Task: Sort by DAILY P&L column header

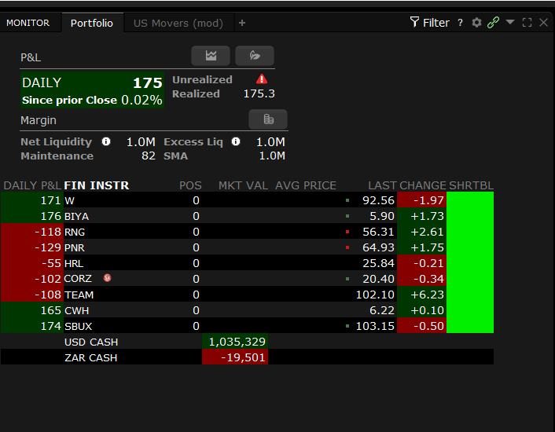Action: pos(32,185)
